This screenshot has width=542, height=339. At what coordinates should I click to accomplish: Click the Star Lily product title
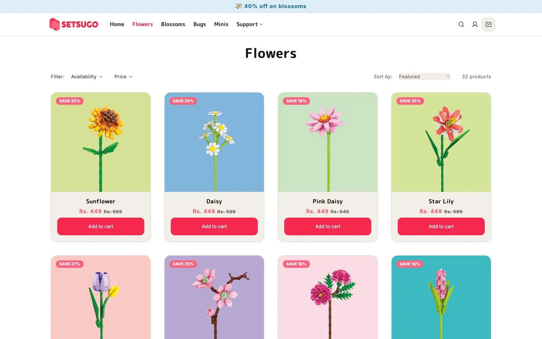pos(441,201)
